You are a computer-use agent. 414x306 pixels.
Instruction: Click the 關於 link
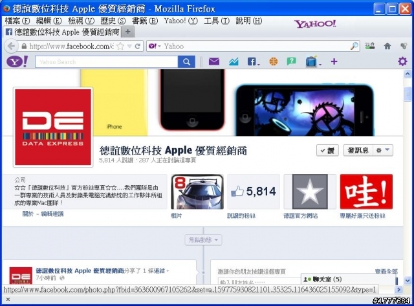[x=28, y=214]
